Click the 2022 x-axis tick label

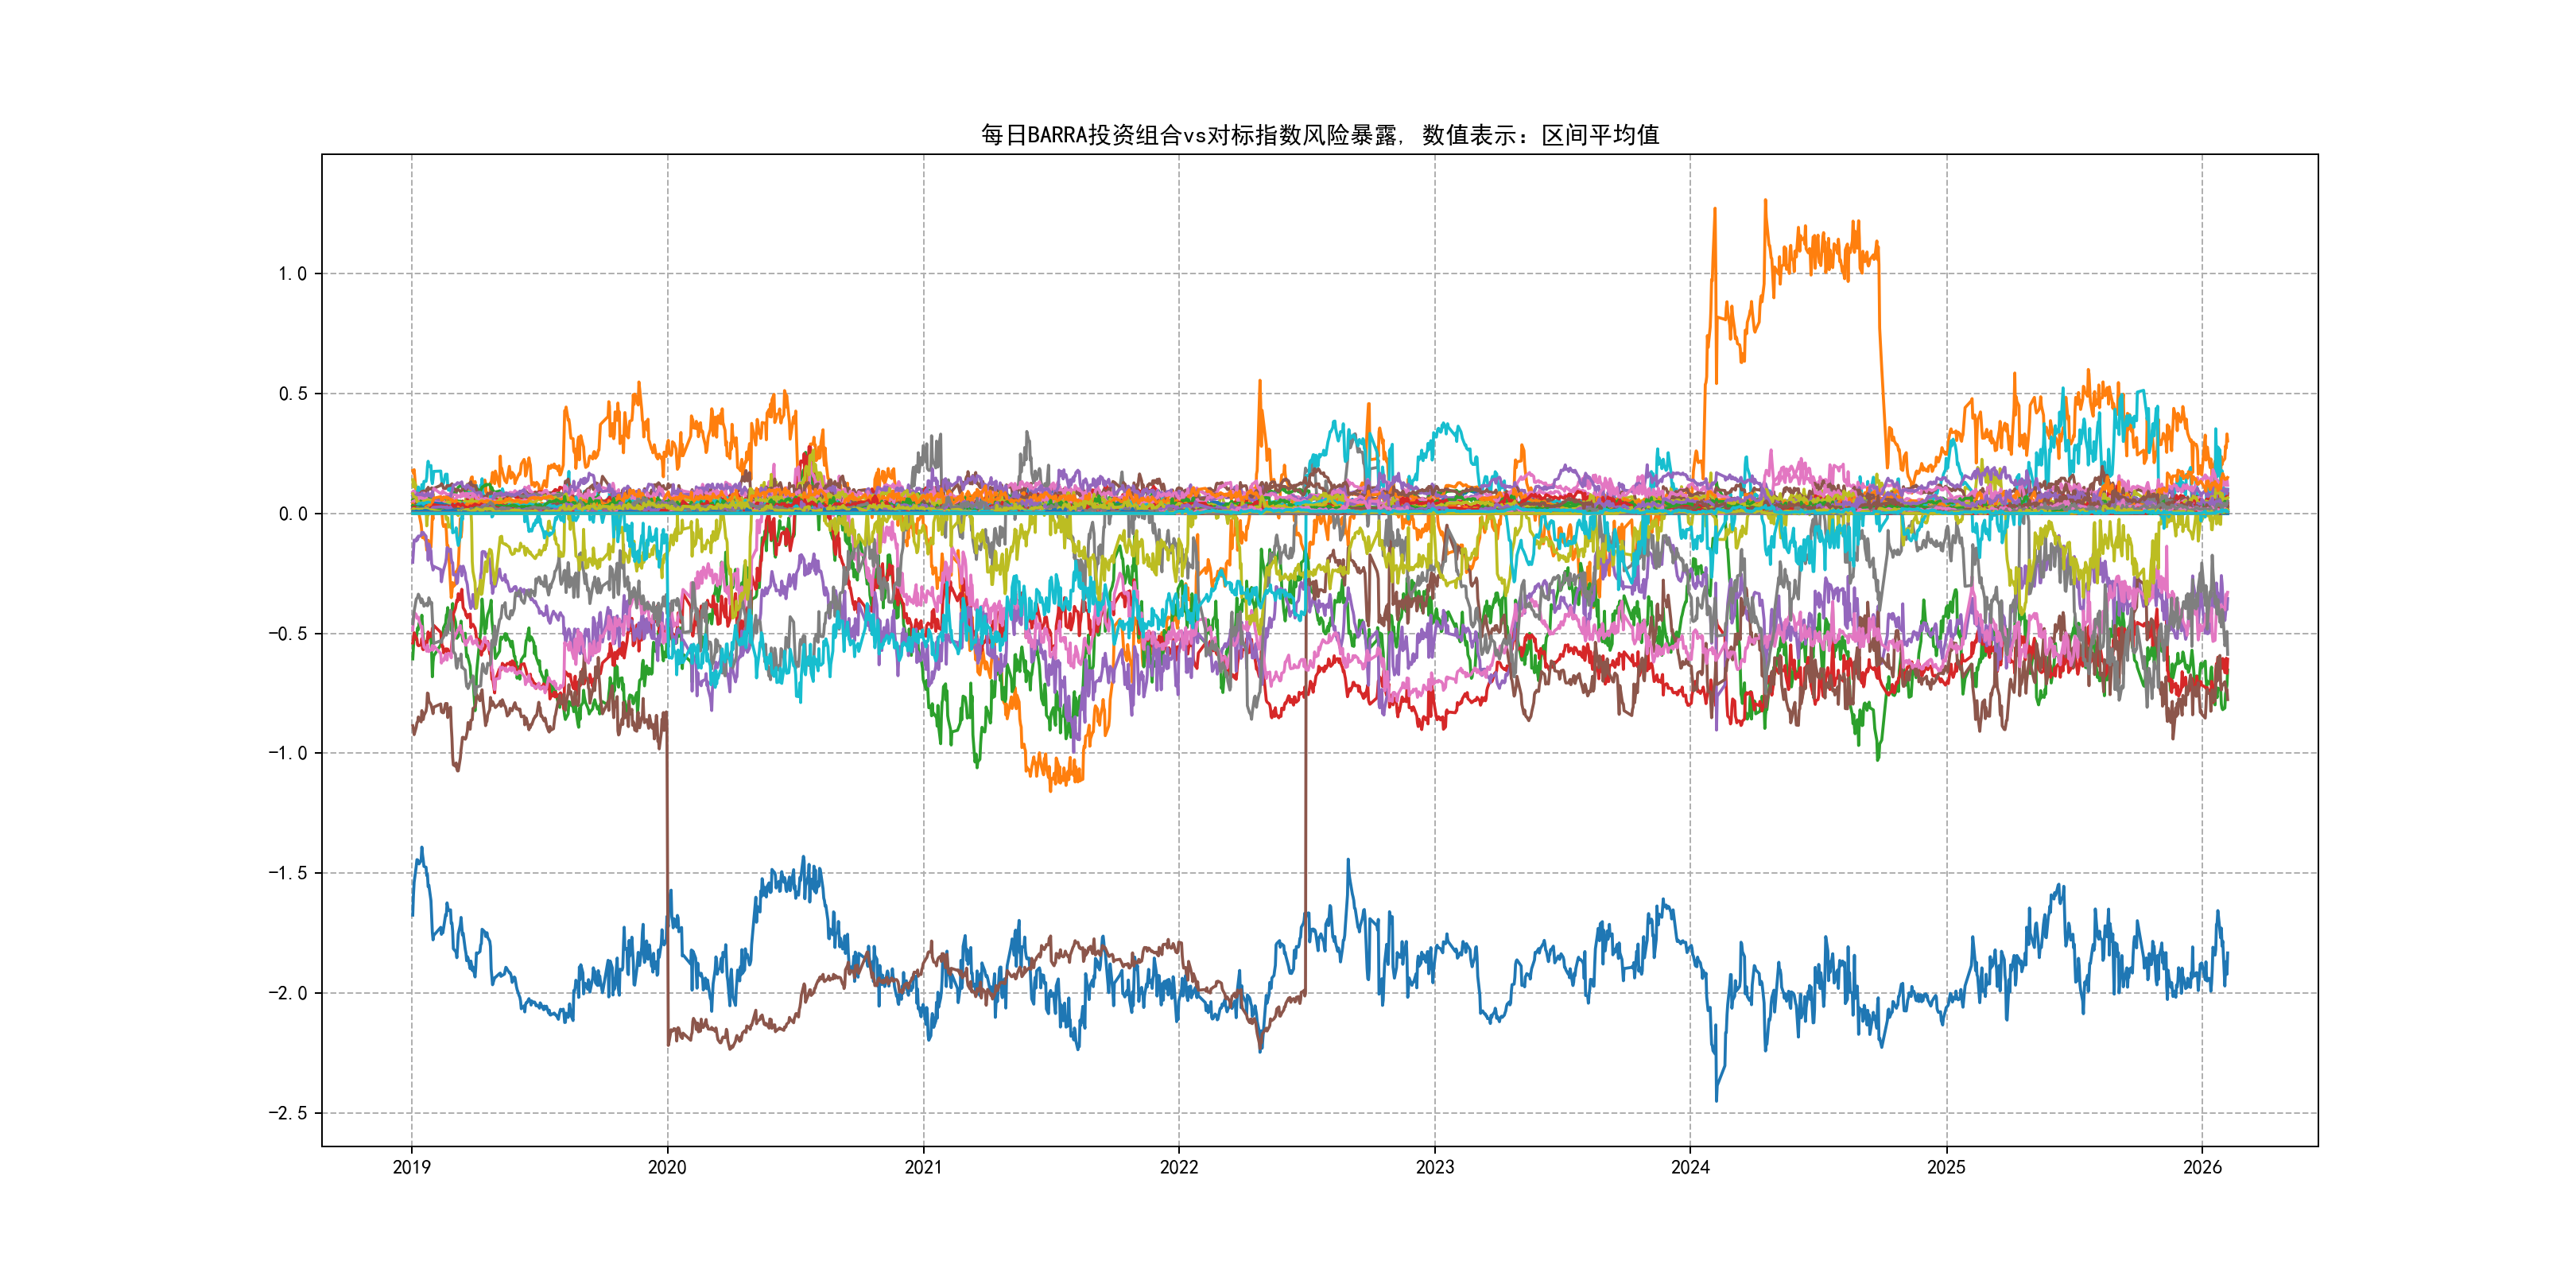[x=1178, y=1167]
